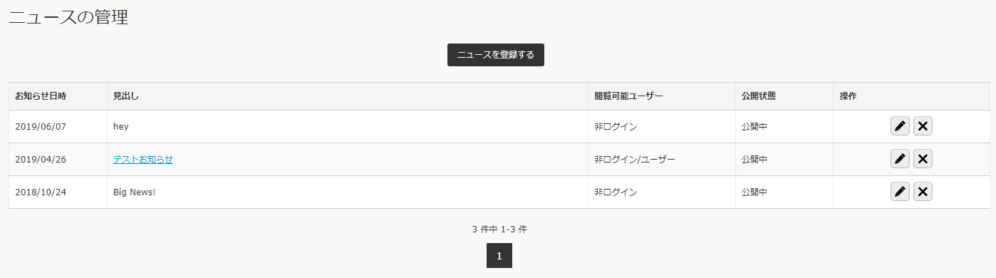Delete the テストお知らせ entry with X icon
Screen dimensions: 996x278
923,159
